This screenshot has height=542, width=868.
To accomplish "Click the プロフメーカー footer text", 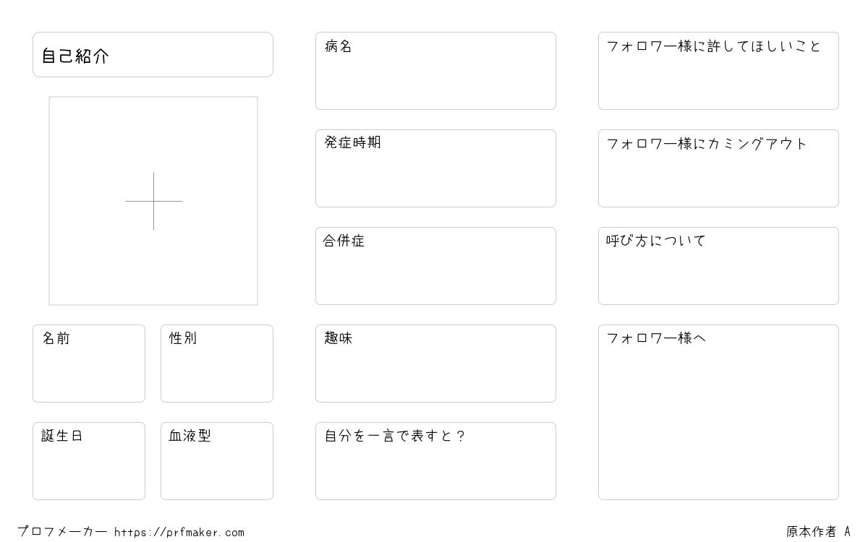I will pyautogui.click(x=62, y=532).
